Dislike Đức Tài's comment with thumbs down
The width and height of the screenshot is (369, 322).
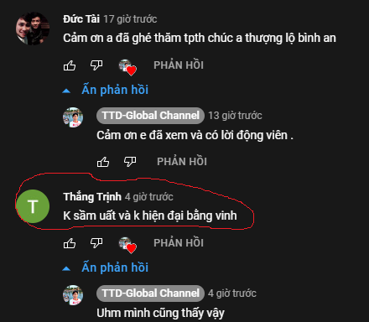click(96, 65)
